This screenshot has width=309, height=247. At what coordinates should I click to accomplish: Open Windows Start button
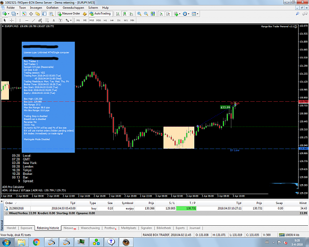point(6,242)
